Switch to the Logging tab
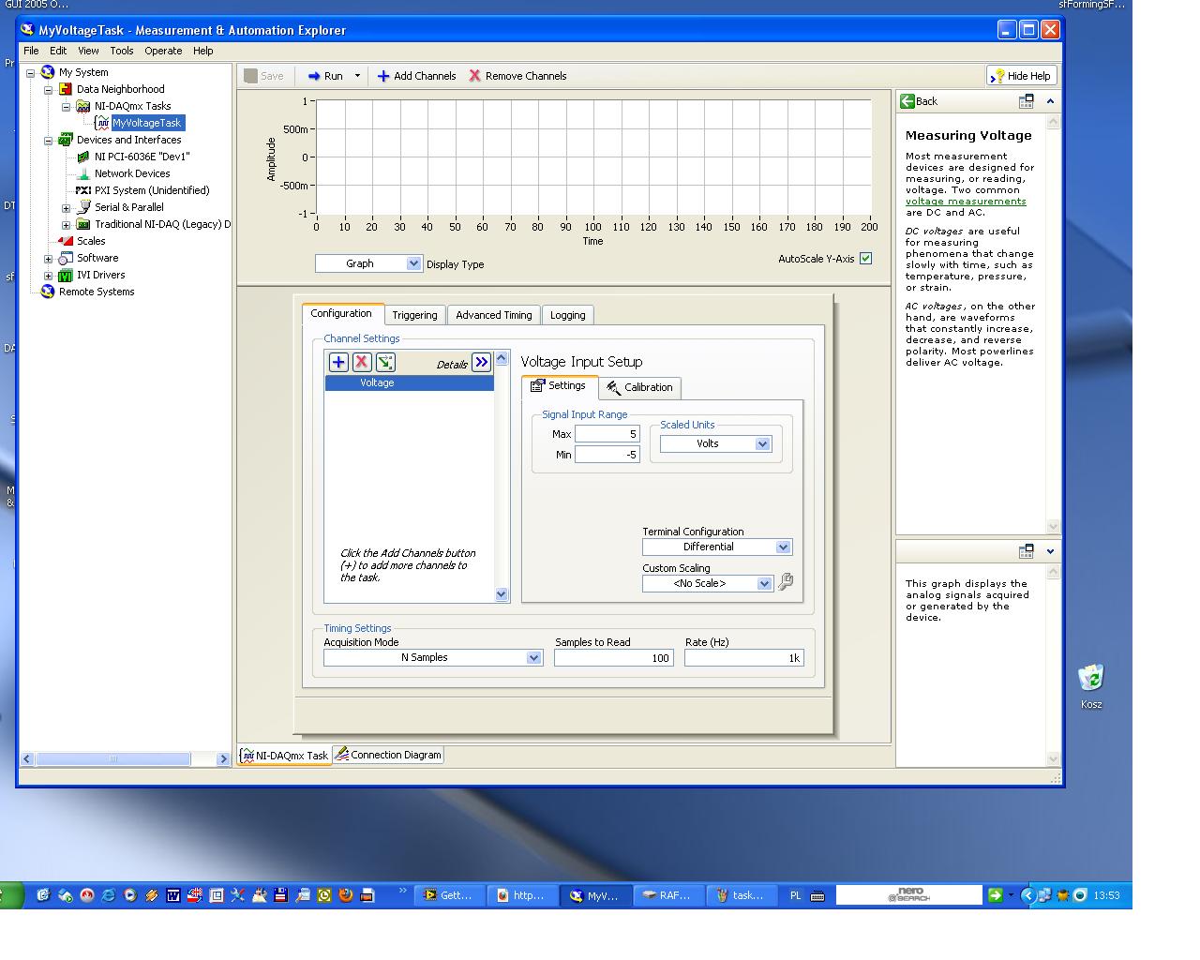The width and height of the screenshot is (1200, 960). 567,315
